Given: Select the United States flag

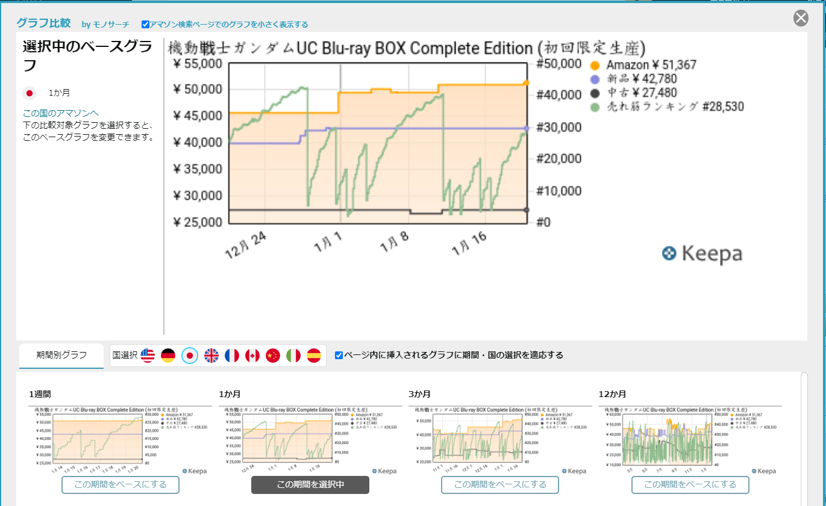Looking at the screenshot, I should (x=148, y=356).
